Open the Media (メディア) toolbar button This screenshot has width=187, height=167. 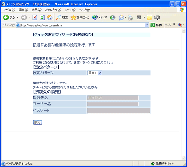coord(99,18)
